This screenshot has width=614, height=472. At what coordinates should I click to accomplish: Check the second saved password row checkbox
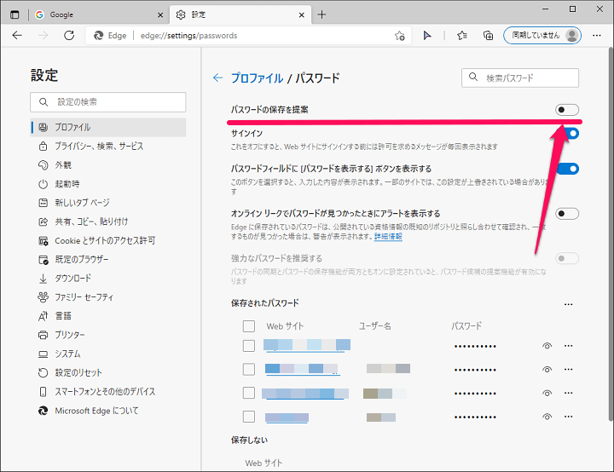249,369
